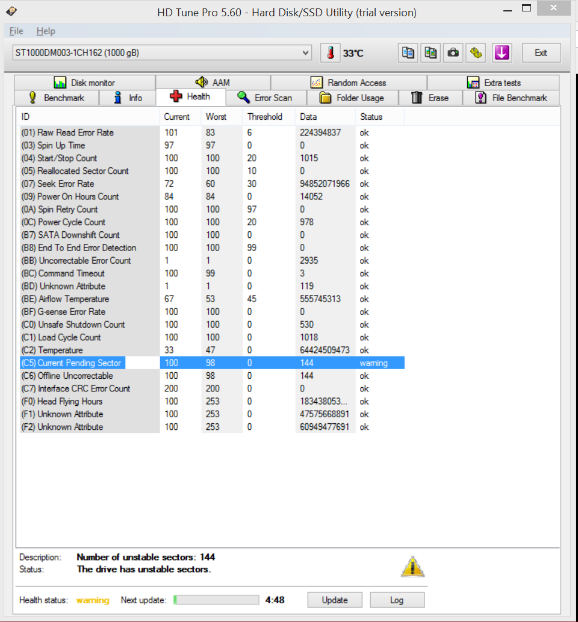578x622 pixels.
Task: Select the (F2) Unknown Attribute row
Action: pos(213,427)
